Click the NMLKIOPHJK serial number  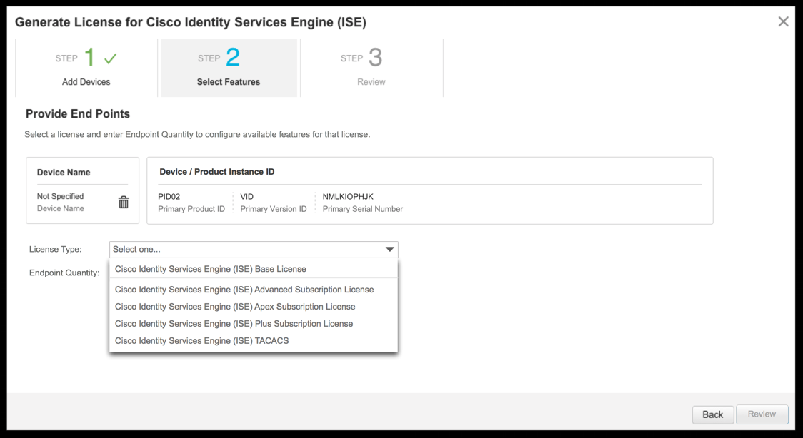pos(348,196)
